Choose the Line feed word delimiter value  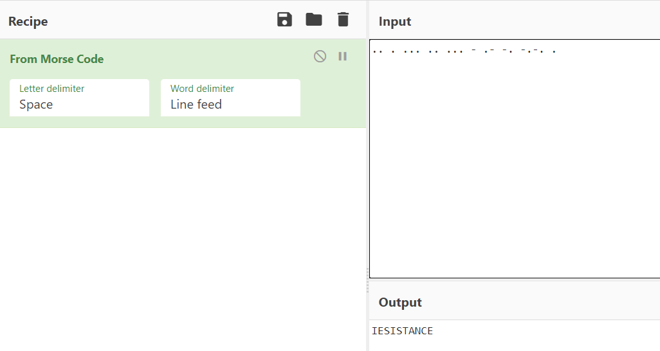pos(196,104)
